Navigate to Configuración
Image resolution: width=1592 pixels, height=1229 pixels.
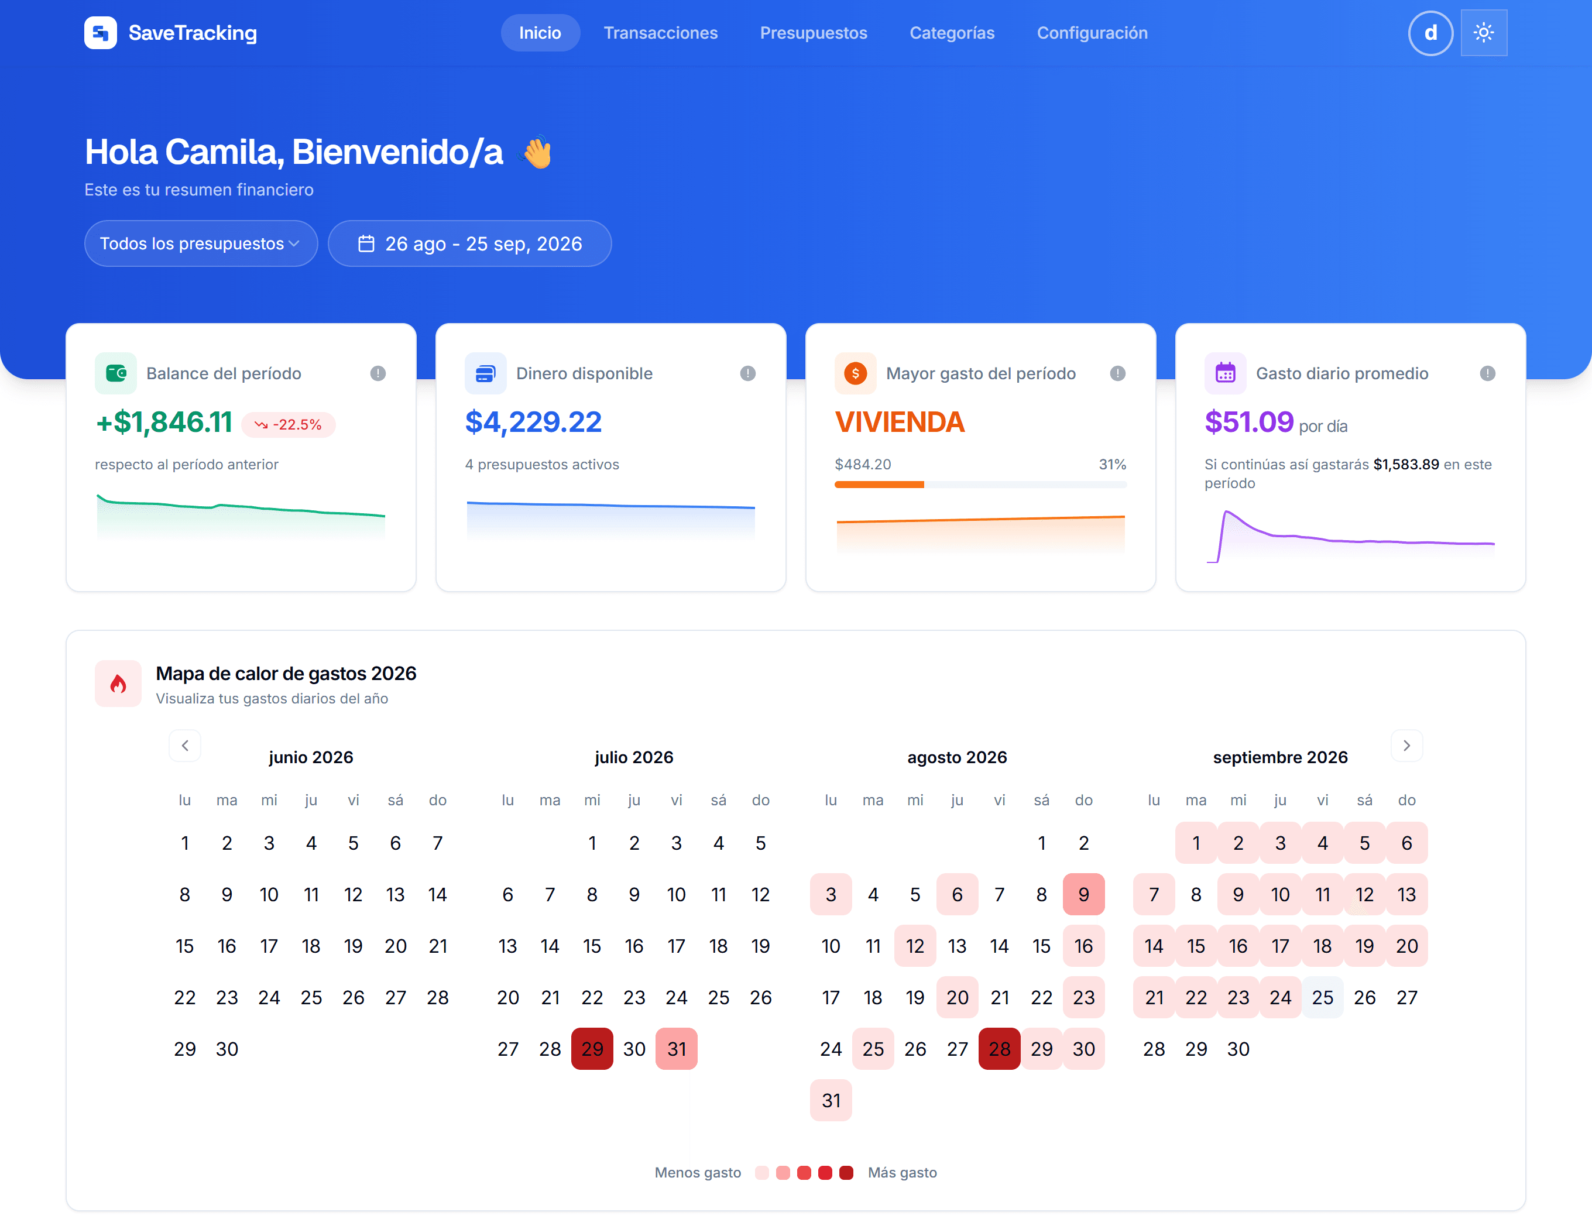point(1092,33)
